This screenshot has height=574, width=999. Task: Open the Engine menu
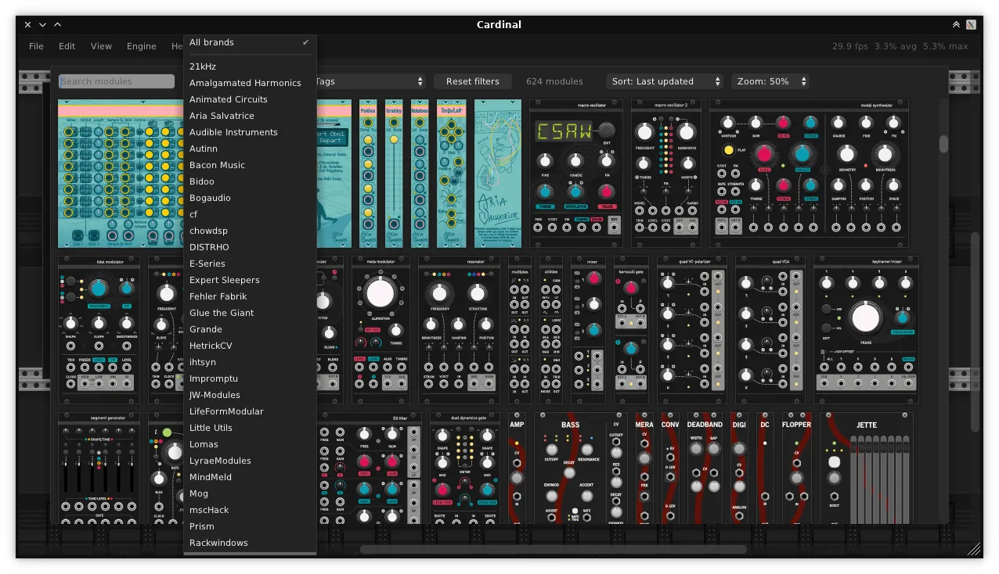click(x=141, y=46)
